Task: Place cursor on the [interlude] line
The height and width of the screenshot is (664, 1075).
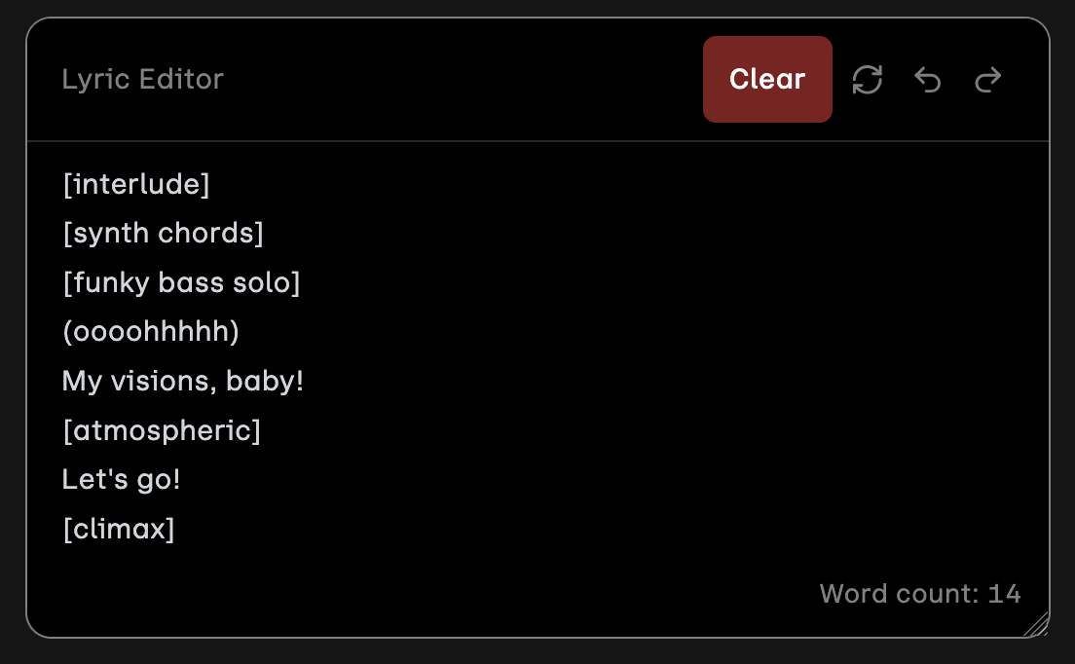Action: pos(135,184)
